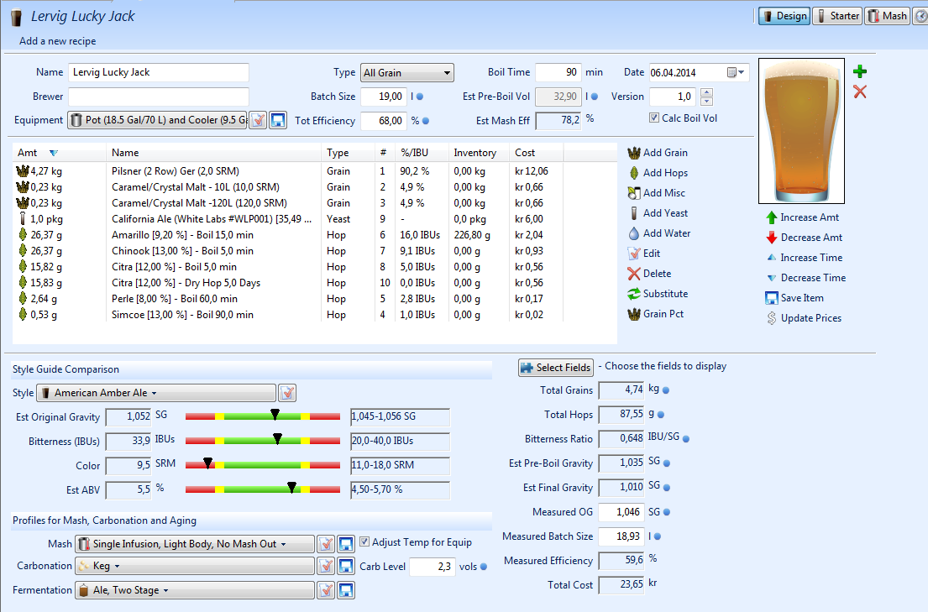Click the red X delete recipe icon
The image size is (928, 612).
[x=860, y=92]
